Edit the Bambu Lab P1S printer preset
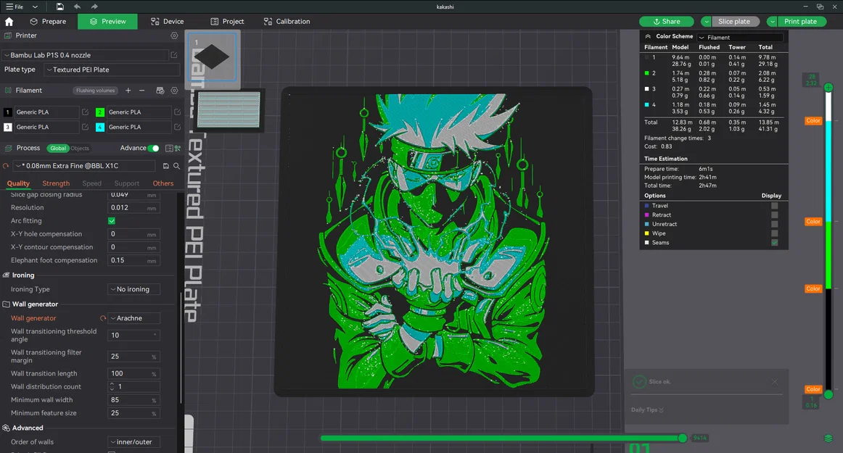Viewport: 843px width, 453px height. pyautogui.click(x=174, y=55)
